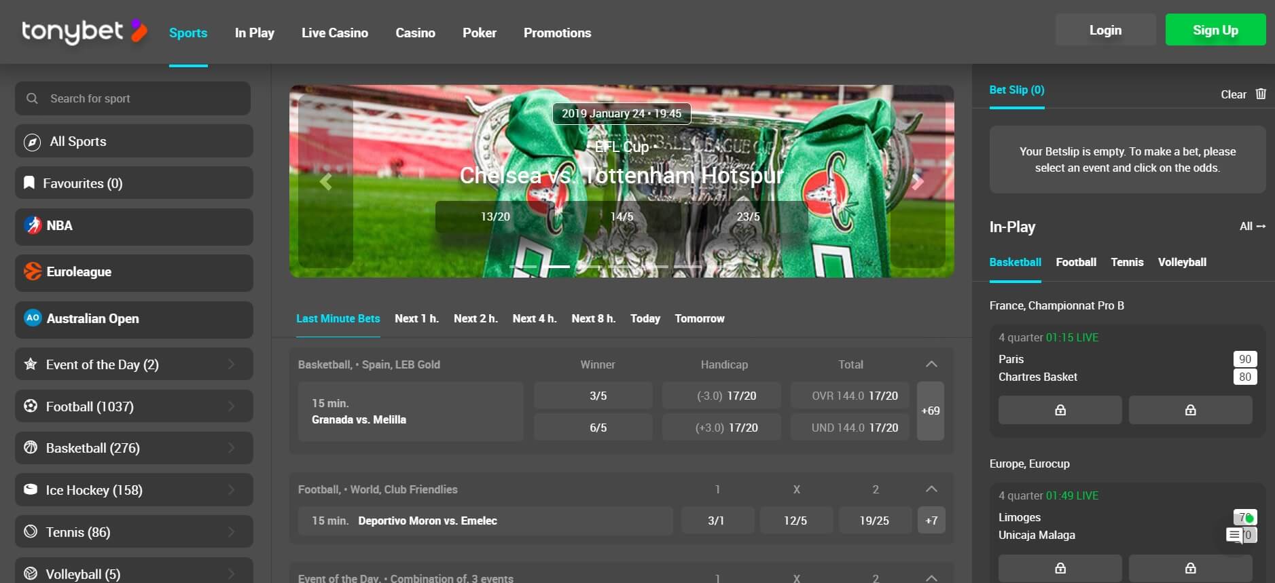Open the Poker menu

pyautogui.click(x=480, y=33)
